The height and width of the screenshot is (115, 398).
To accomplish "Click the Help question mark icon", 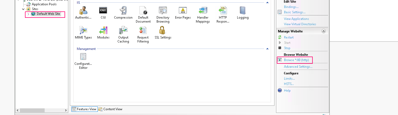I will [x=280, y=90].
